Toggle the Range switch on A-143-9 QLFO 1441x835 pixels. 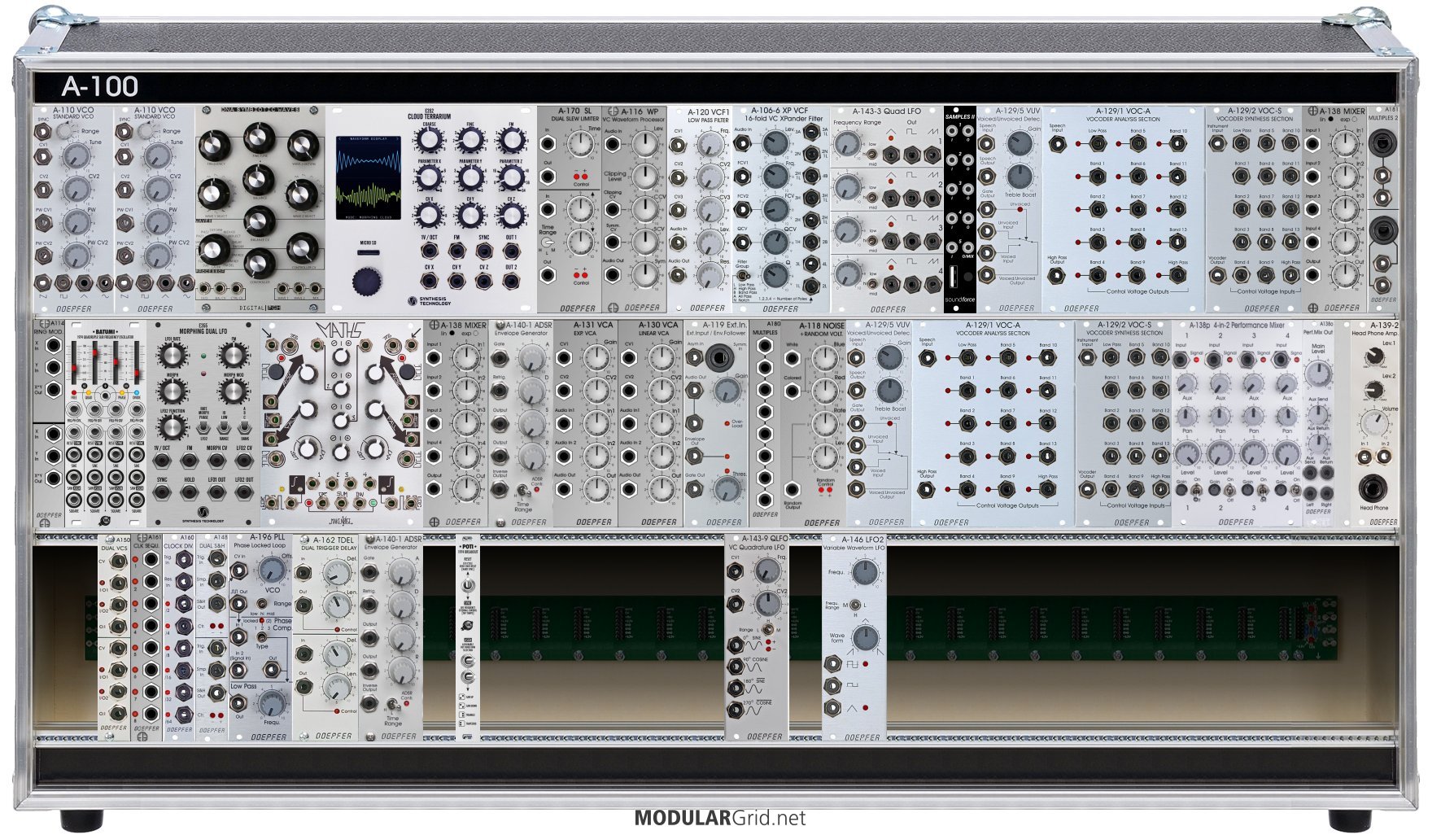point(766,631)
